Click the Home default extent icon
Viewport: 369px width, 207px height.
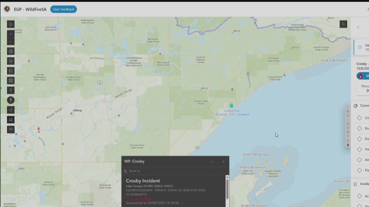coord(11,24)
